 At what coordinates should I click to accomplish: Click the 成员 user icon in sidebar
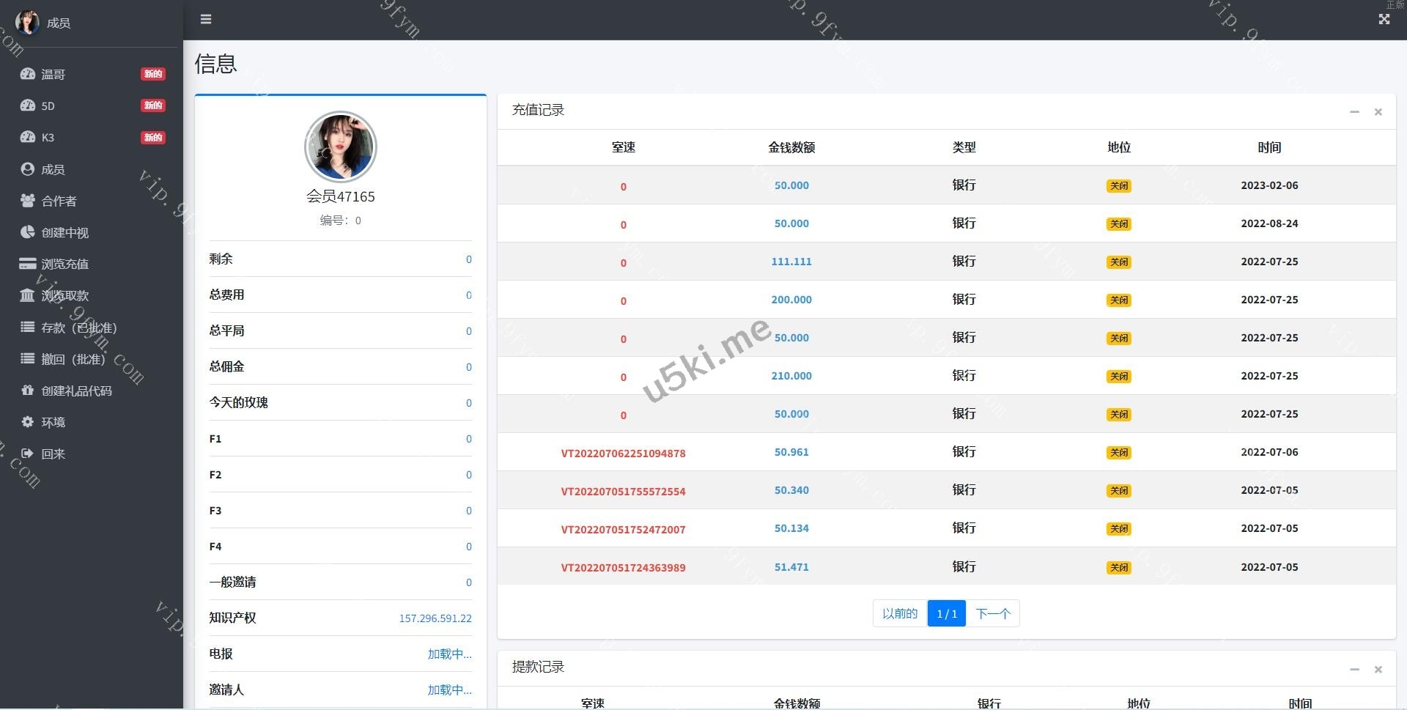point(28,169)
